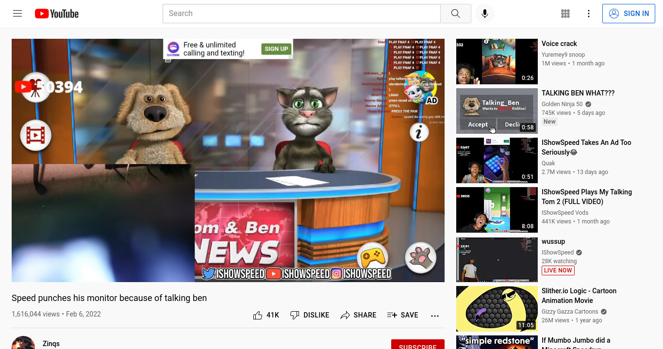Image resolution: width=663 pixels, height=349 pixels.
Task: Open the 'simple redstone' video thumbnail
Action: pos(497,342)
